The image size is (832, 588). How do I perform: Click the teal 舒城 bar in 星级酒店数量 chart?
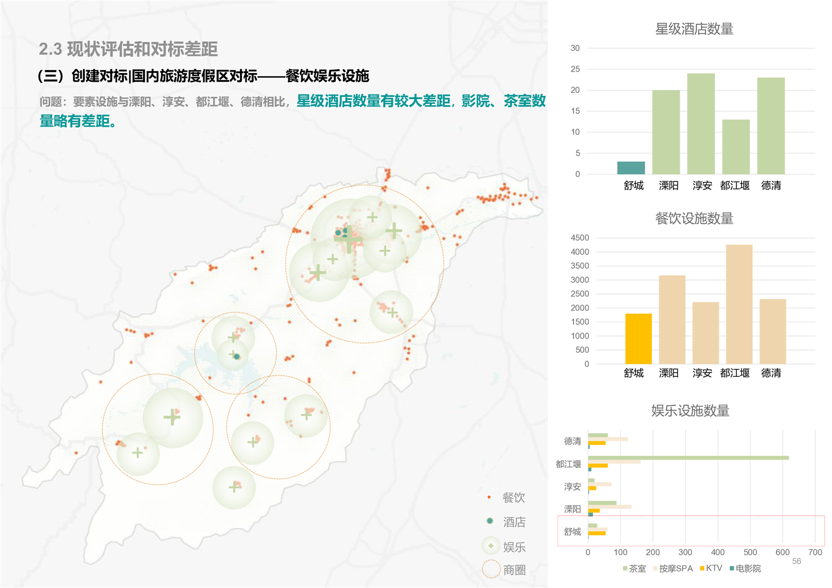click(631, 168)
